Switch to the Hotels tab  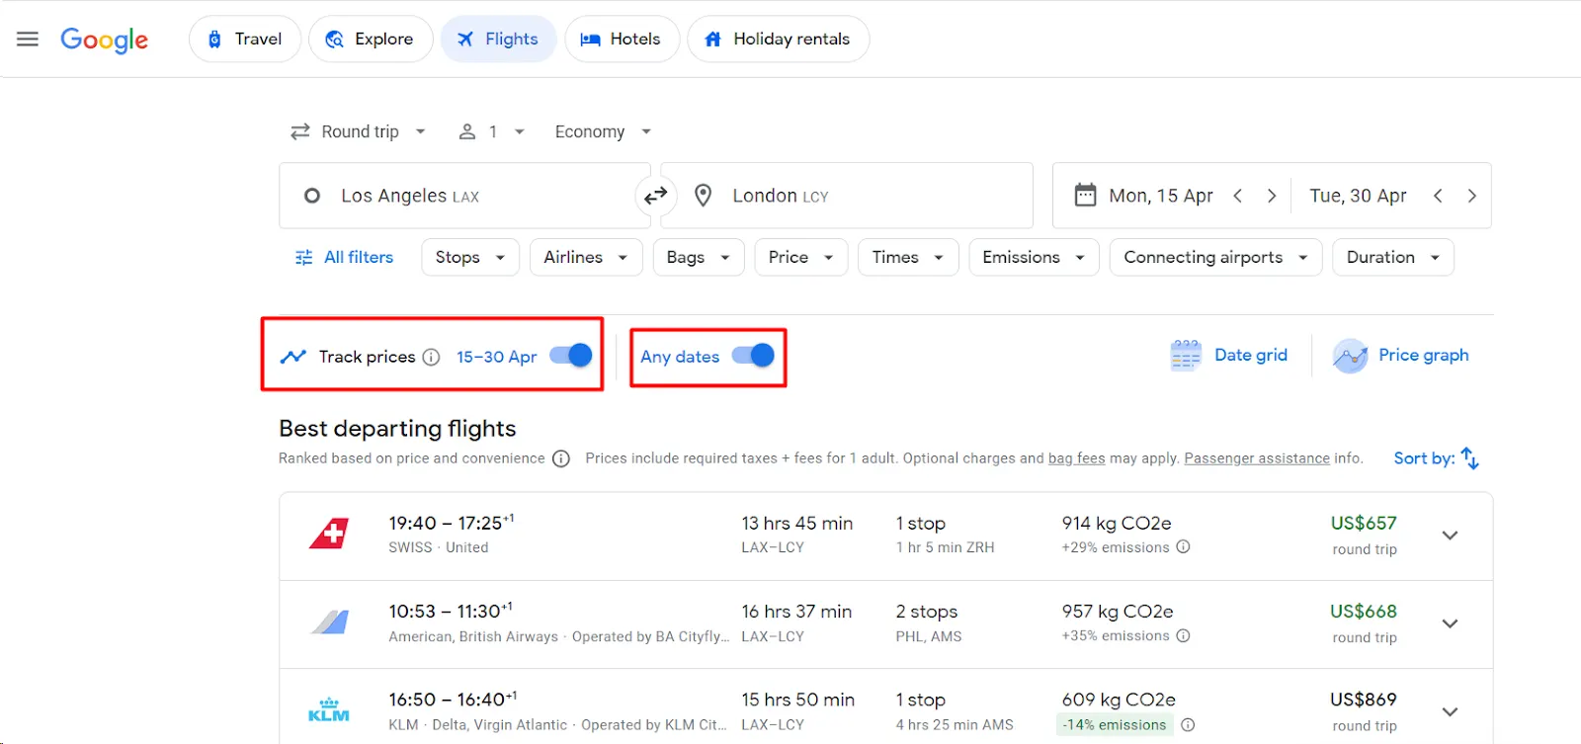pos(622,40)
